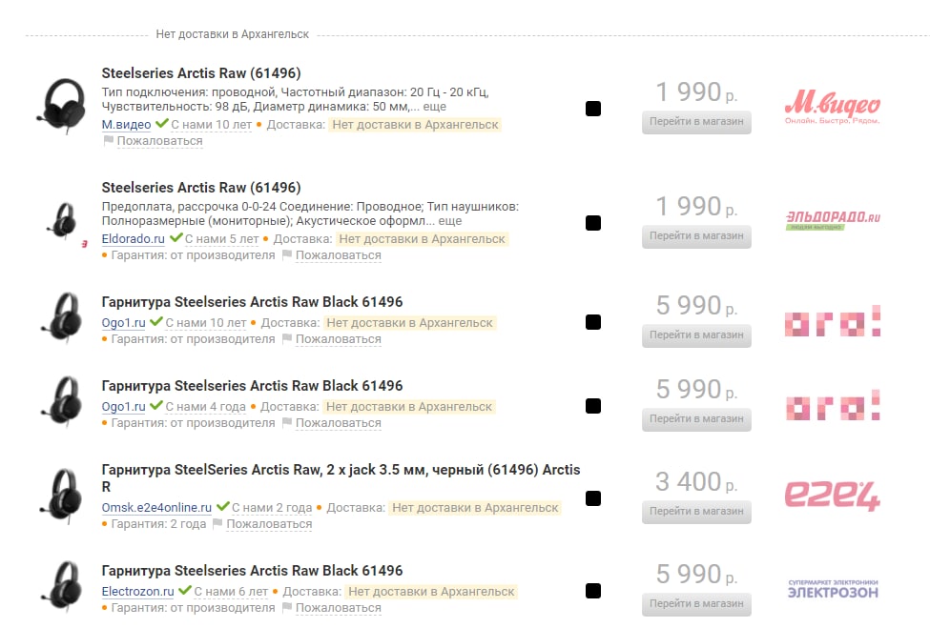Open headset thumbnail in the Eldorado.ru row
The width and height of the screenshot is (930, 628).
point(64,220)
